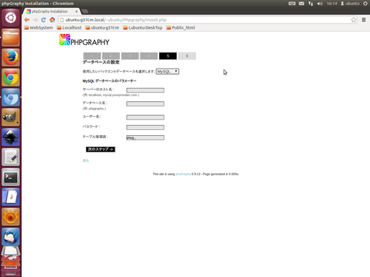
Task: Open the keyboard indicator in top panel
Action: click(x=292, y=4)
